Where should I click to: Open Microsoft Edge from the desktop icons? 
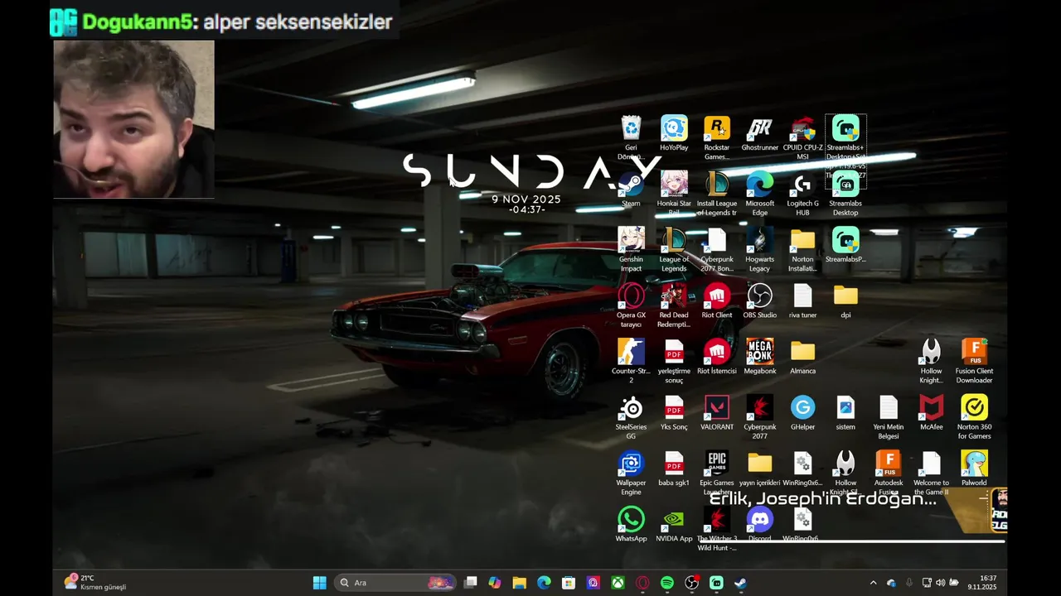pyautogui.click(x=760, y=194)
